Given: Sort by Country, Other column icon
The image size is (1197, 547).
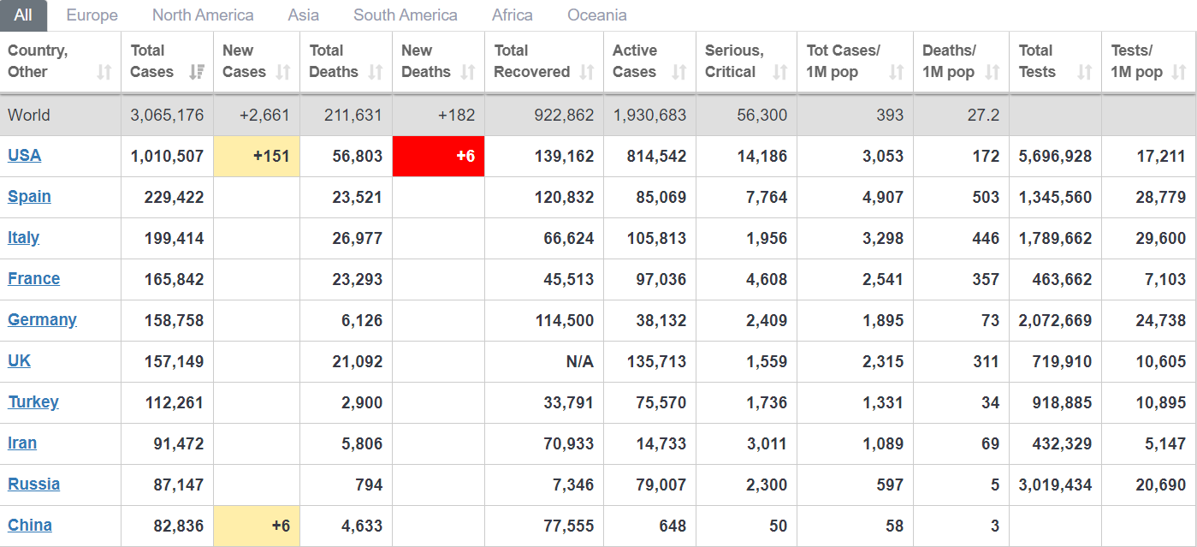Looking at the screenshot, I should [104, 72].
